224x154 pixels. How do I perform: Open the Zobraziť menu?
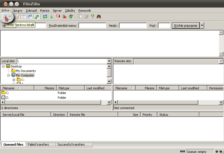coord(31,11)
